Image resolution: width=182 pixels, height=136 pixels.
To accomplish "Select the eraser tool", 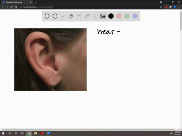I will click(87, 16).
